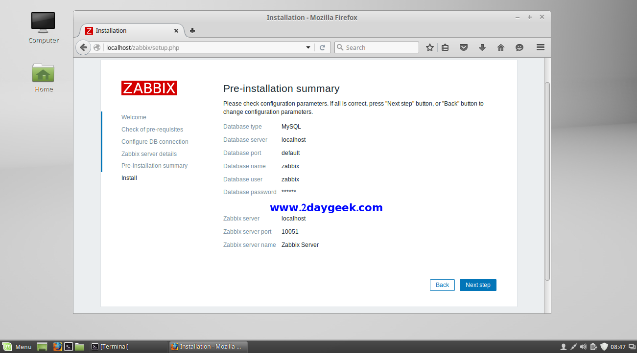
Task: Bookmark this page with star icon
Action: point(430,47)
